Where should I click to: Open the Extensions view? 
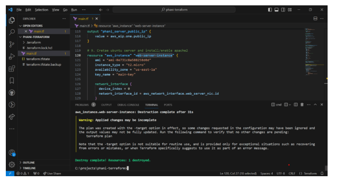point(12,68)
